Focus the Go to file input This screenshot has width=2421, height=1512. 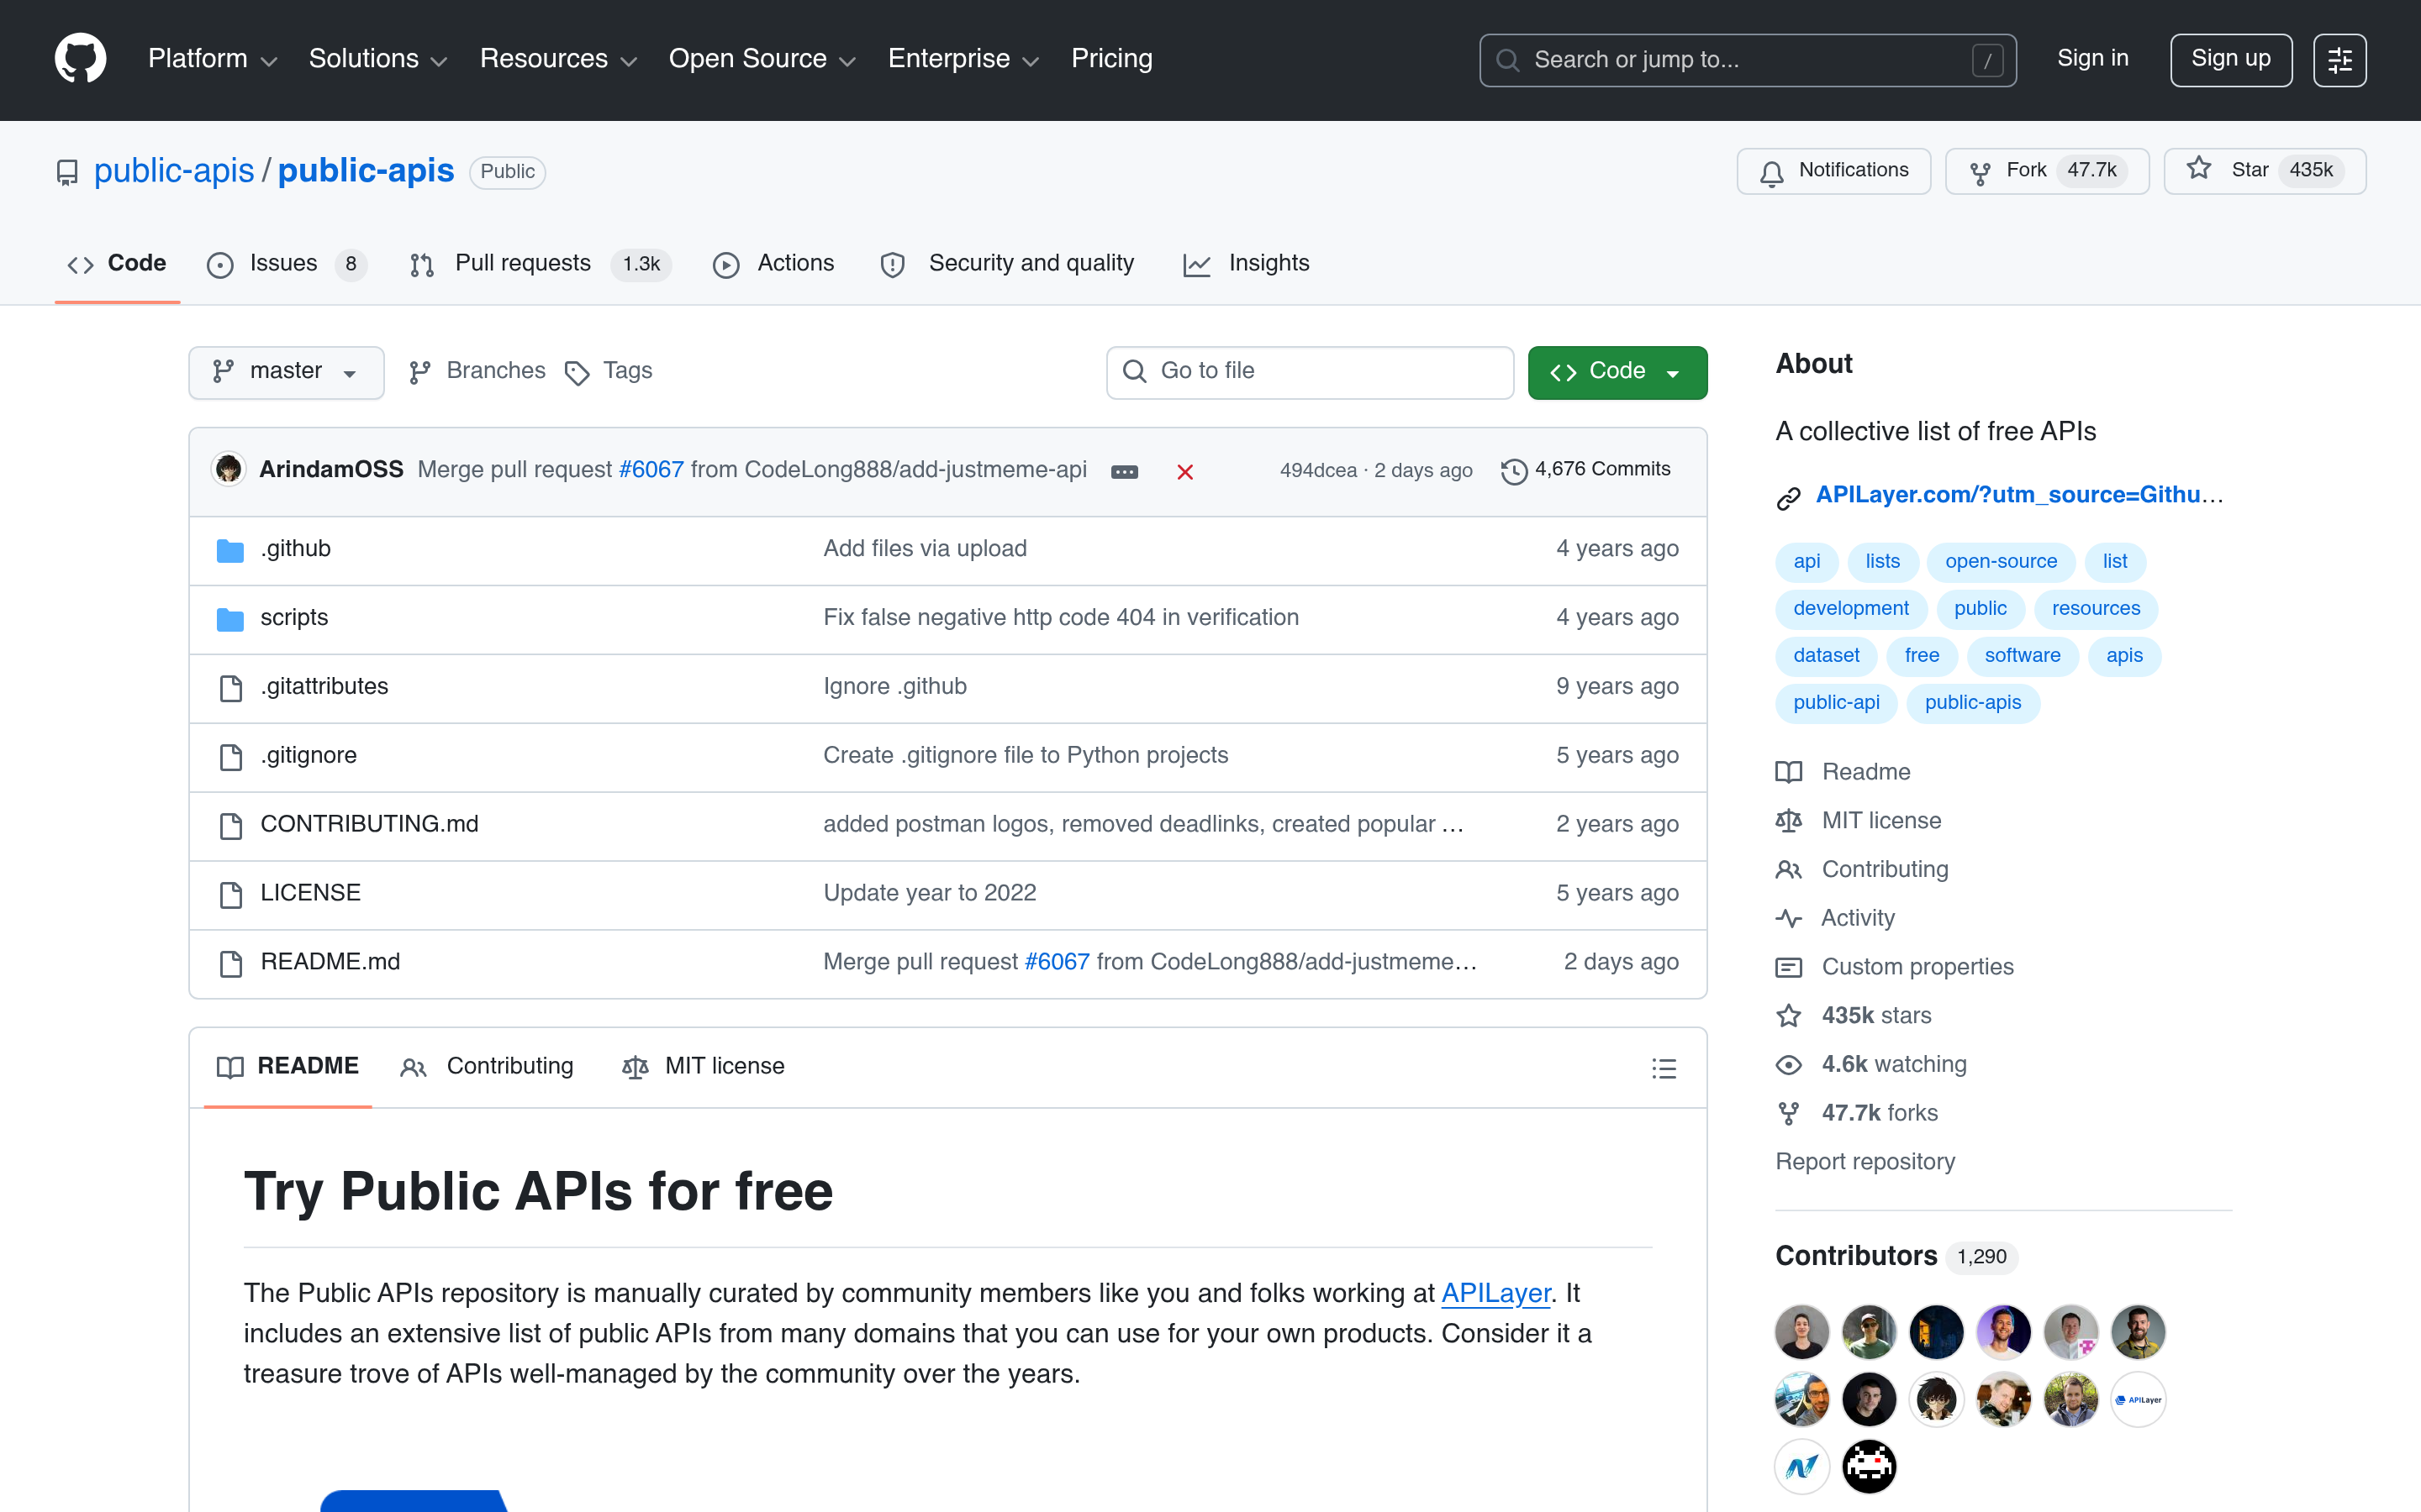pos(1310,372)
